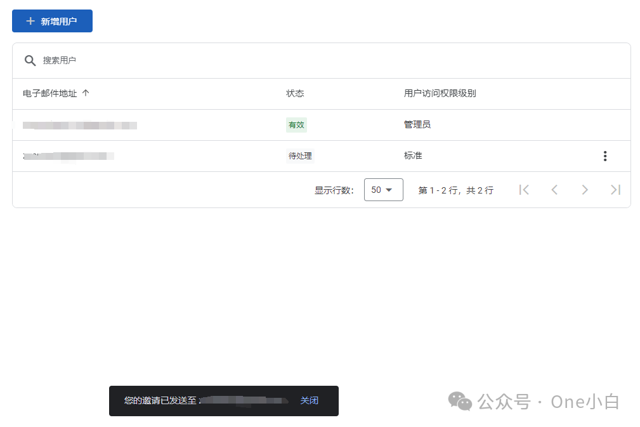640x427 pixels.
Task: Go to the first page of users
Action: click(x=524, y=189)
